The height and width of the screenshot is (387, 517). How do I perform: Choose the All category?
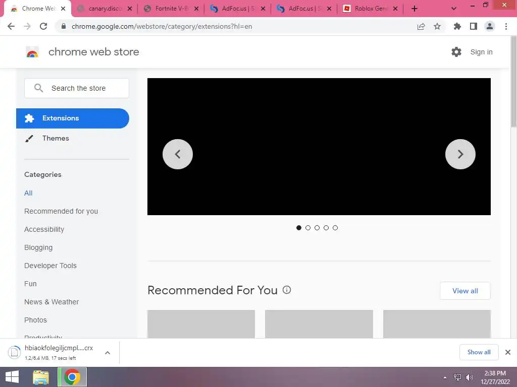[x=28, y=193]
